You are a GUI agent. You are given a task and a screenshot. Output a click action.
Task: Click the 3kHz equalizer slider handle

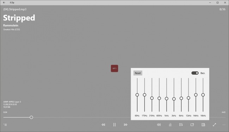click(x=174, y=99)
